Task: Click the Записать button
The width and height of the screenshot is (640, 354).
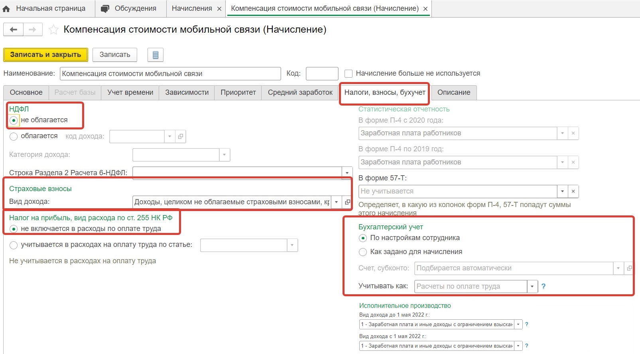Action: pos(115,55)
